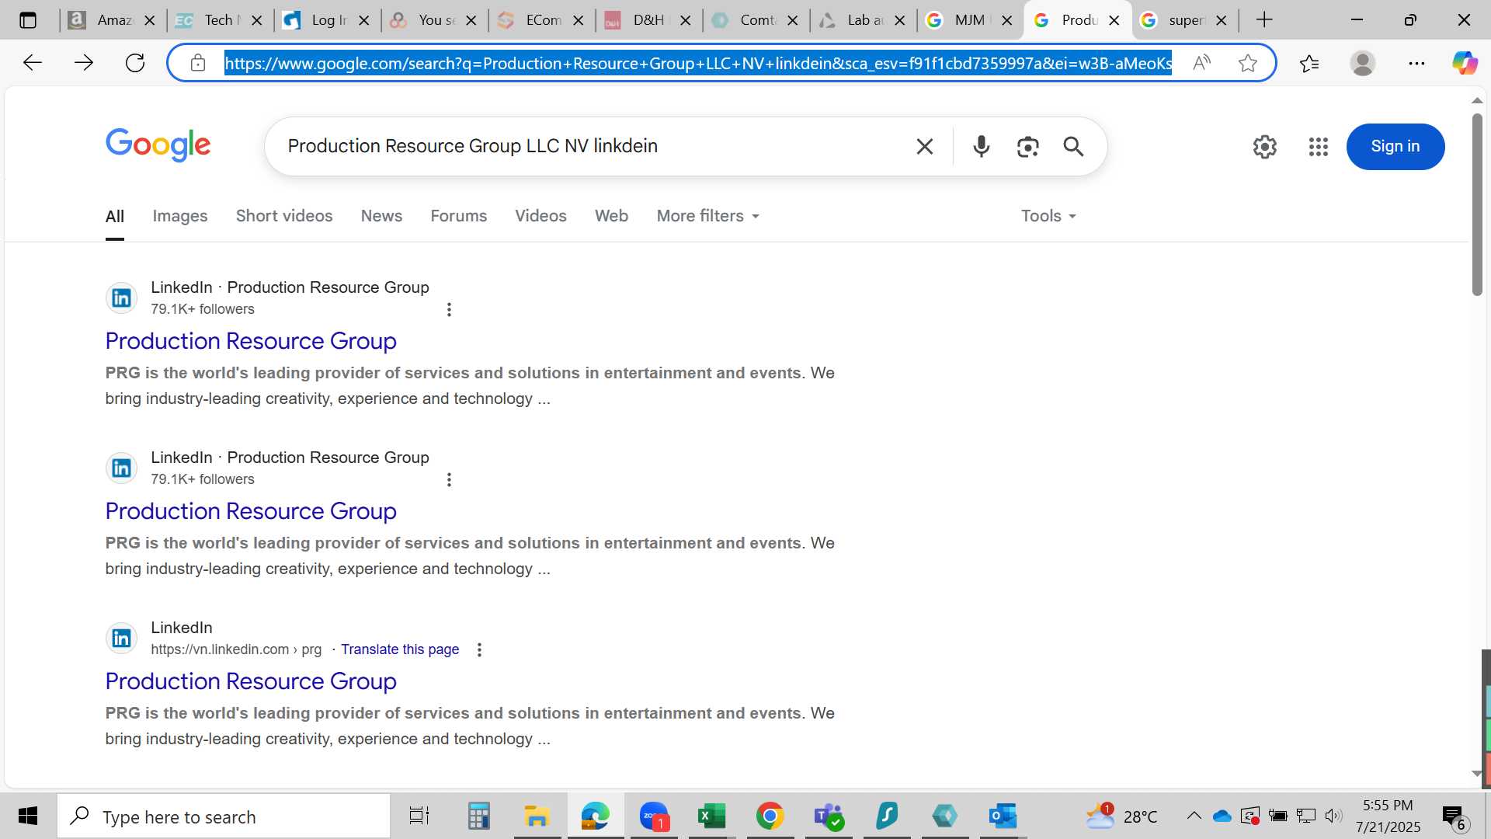This screenshot has width=1491, height=839.
Task: Open Microsoft Teams from taskbar
Action: coord(829,816)
